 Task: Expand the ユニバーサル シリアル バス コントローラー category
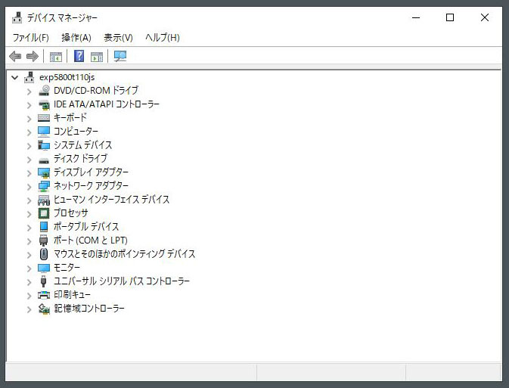click(29, 282)
